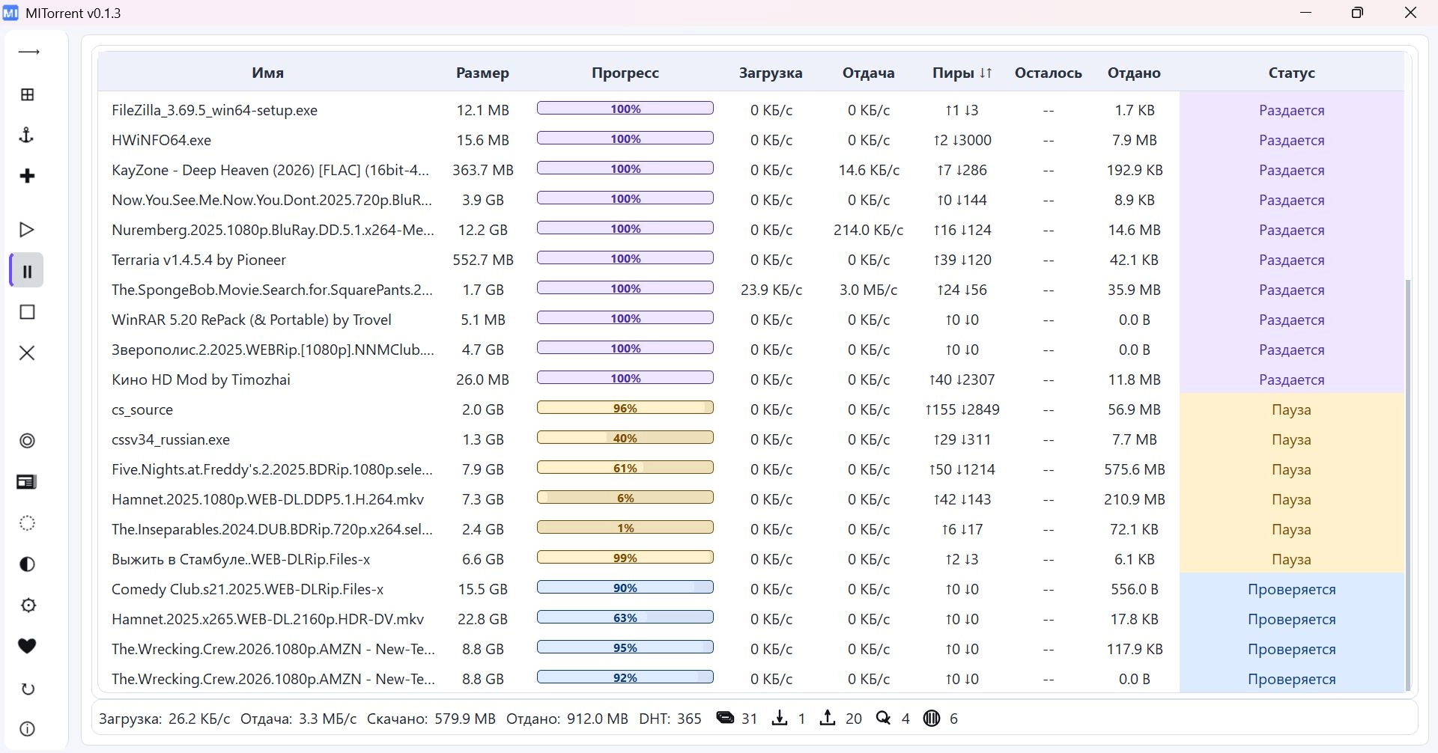Click the Имя column header
The image size is (1438, 753).
pos(267,73)
